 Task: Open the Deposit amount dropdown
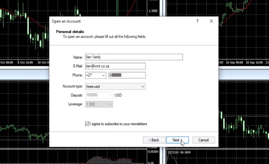99,95
